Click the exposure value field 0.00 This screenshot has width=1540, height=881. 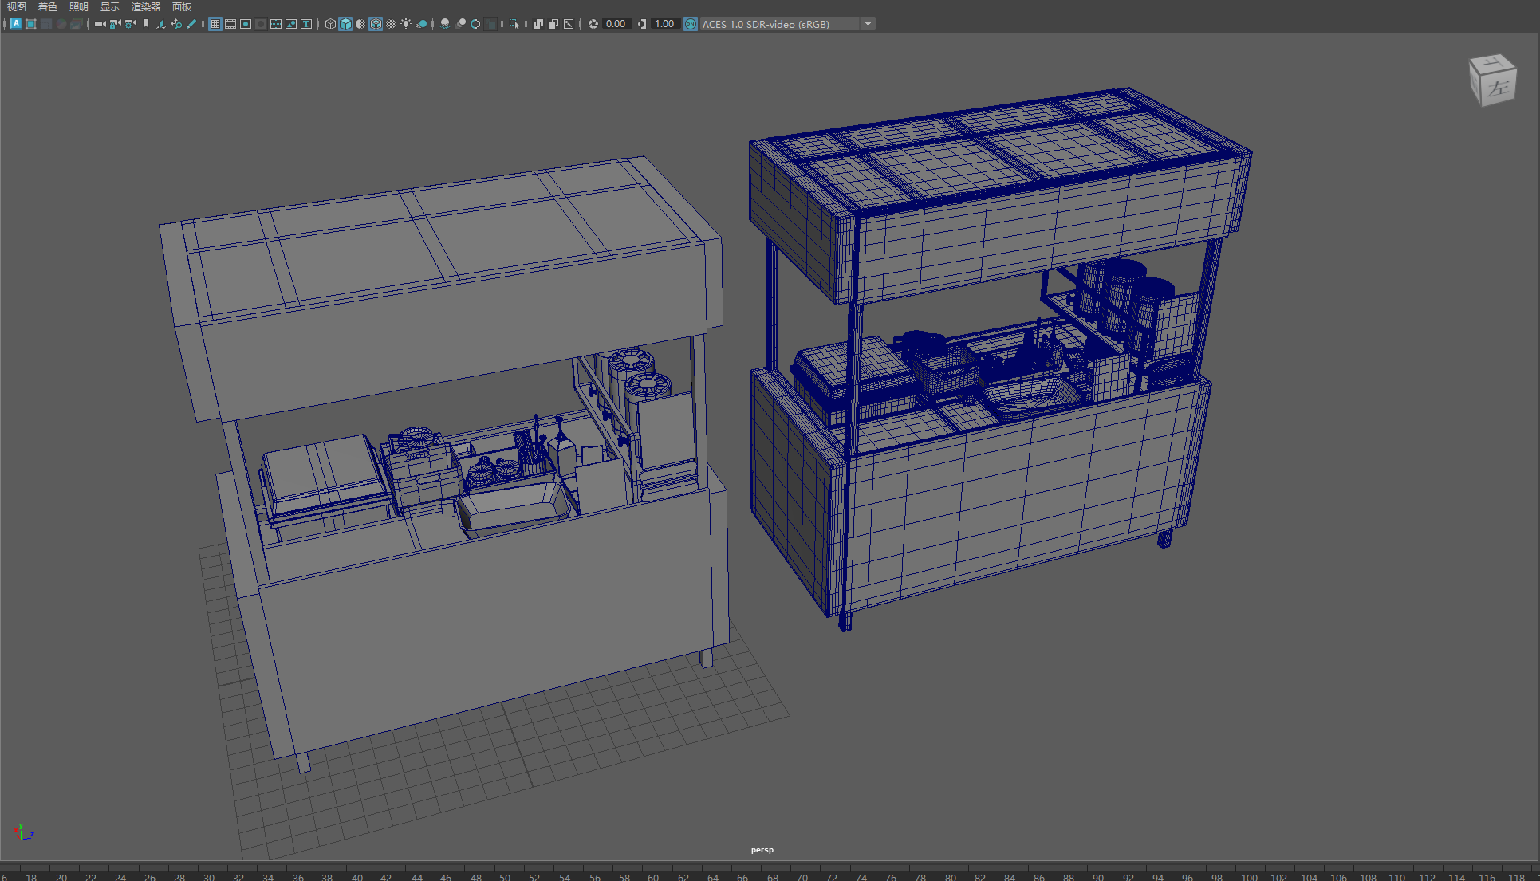[616, 24]
